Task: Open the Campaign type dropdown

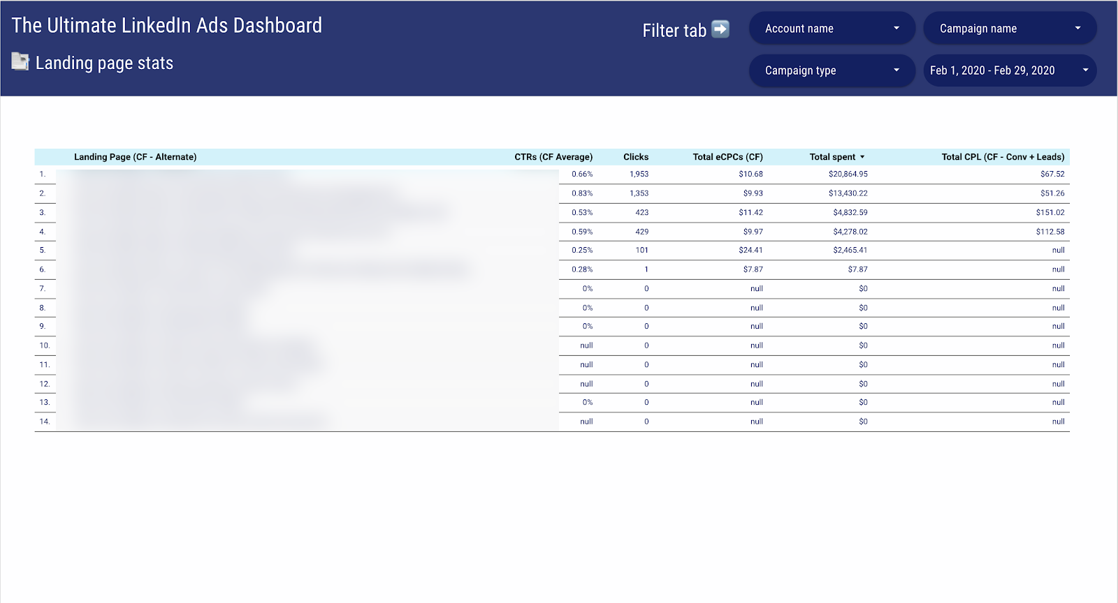Action: click(x=832, y=70)
